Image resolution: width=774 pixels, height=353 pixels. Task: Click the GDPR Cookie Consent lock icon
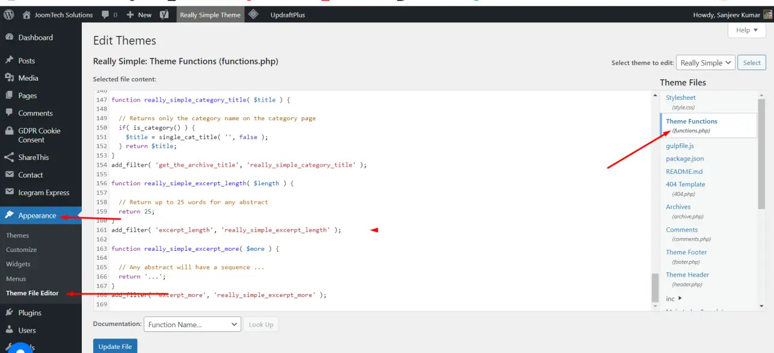pyautogui.click(x=9, y=130)
